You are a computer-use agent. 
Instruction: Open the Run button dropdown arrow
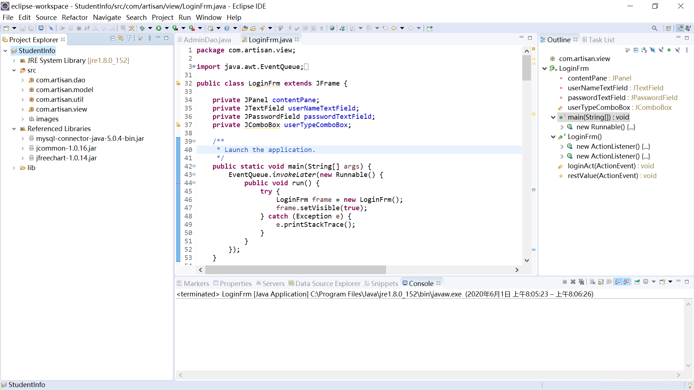pyautogui.click(x=167, y=28)
